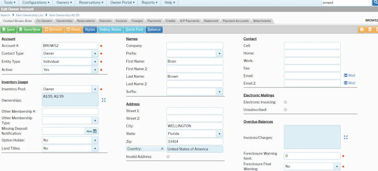Open the Entity Type dropdown
378x171 pixels.
click(95, 62)
